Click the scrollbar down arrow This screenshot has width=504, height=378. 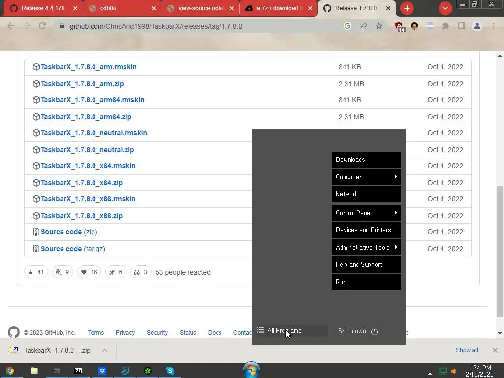tap(500, 333)
